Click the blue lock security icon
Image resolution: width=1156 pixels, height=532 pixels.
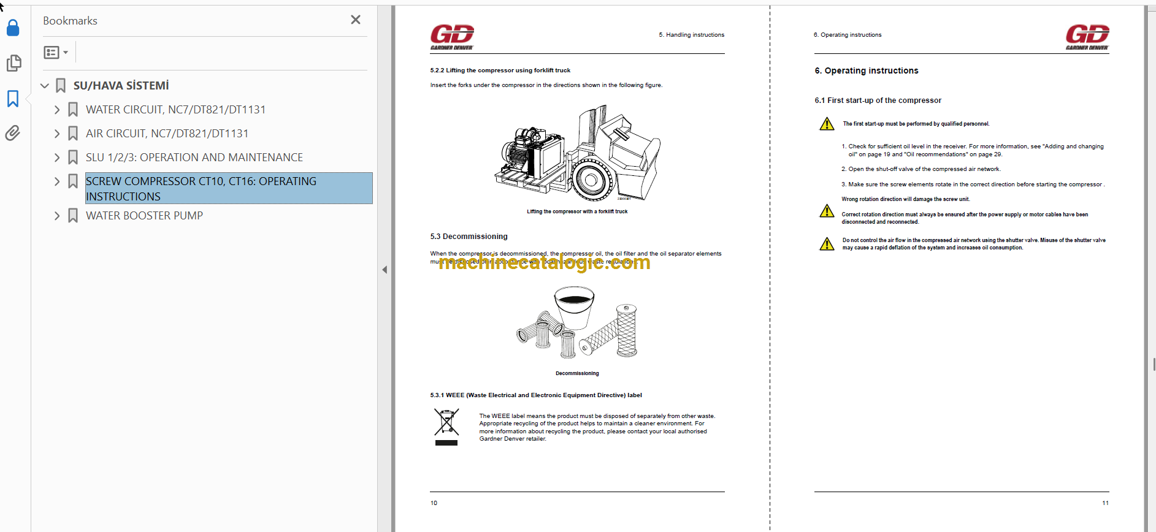pyautogui.click(x=13, y=28)
